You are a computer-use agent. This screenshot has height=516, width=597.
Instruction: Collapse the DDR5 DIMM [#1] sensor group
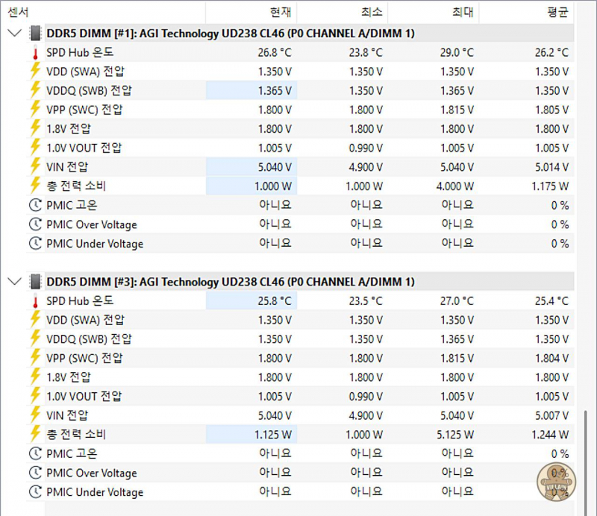[x=13, y=33]
